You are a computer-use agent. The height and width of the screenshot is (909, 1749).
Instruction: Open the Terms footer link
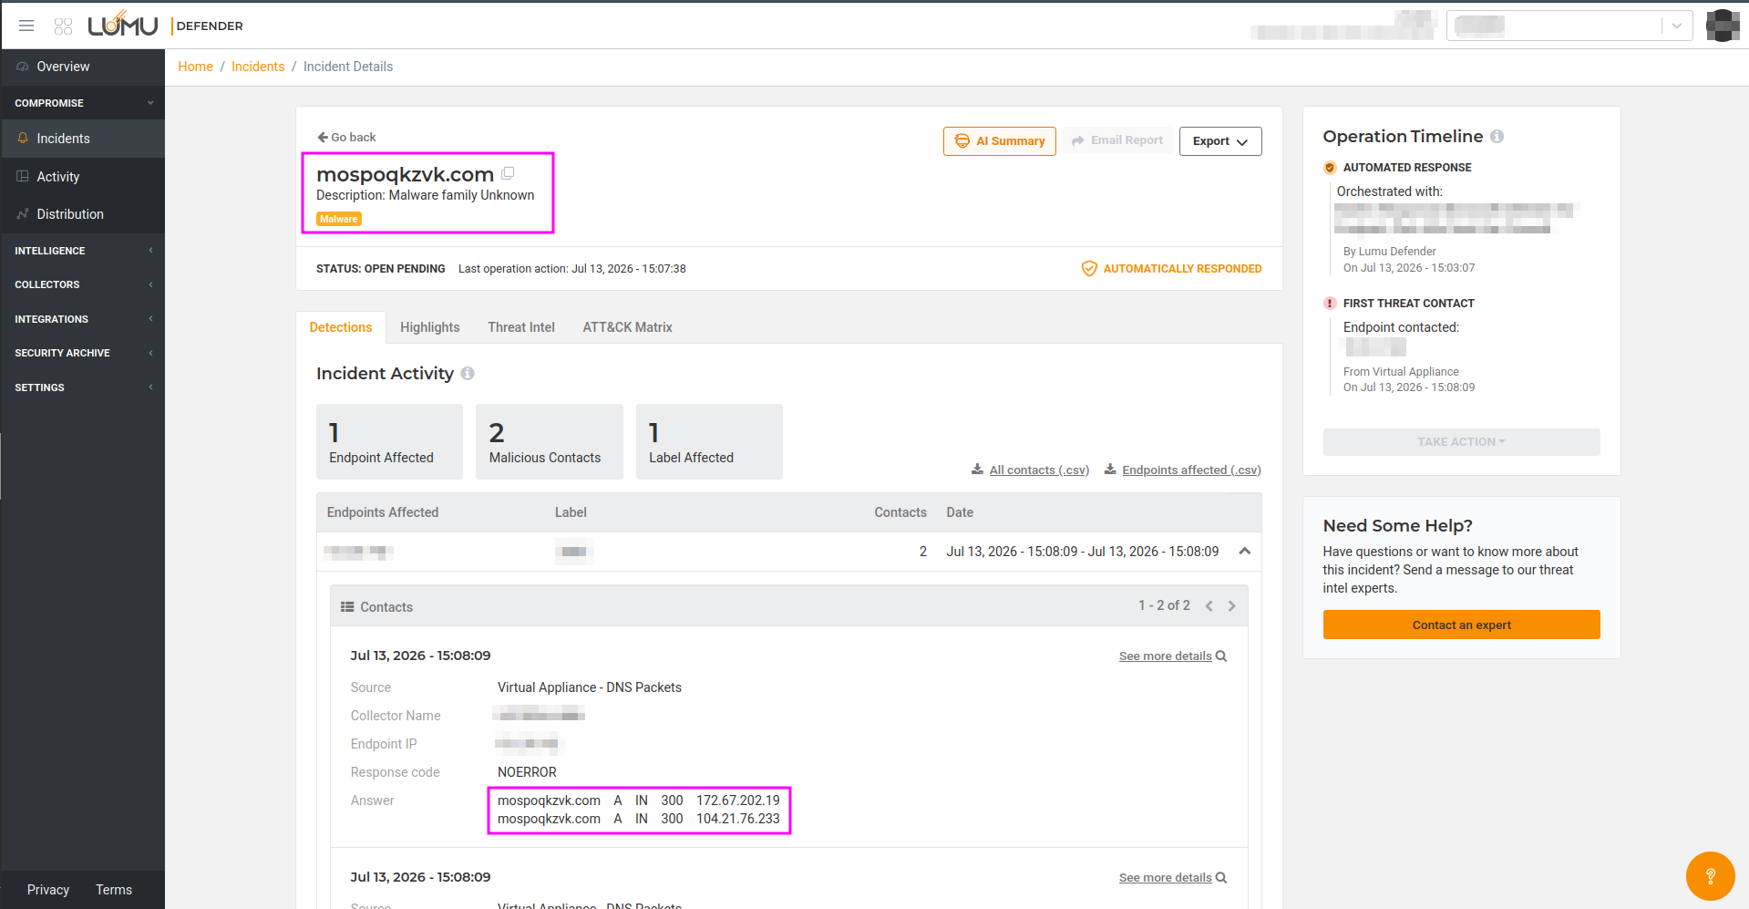[114, 890]
